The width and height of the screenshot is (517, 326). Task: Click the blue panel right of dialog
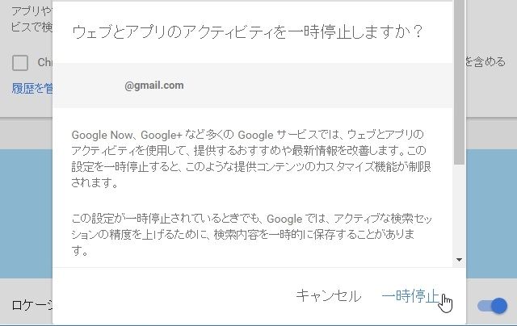pos(491,213)
